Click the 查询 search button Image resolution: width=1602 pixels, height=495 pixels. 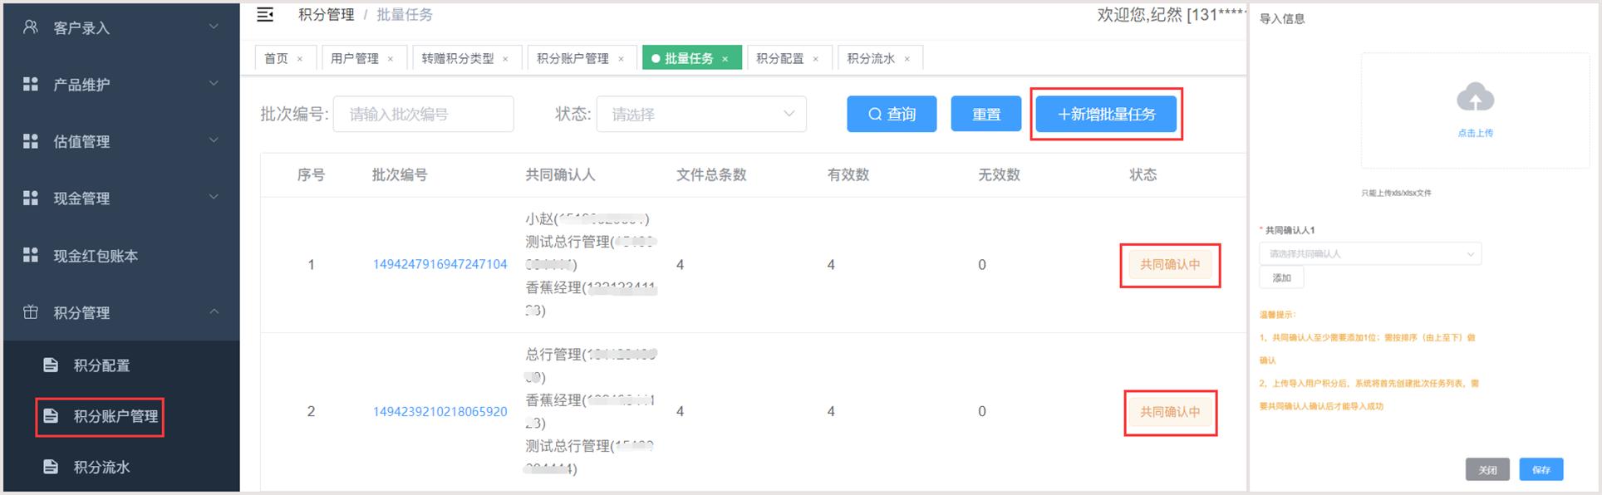pos(892,115)
